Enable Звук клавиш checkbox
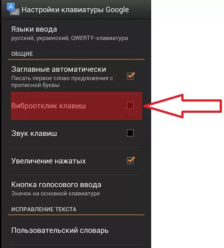The image size is (224, 248). [x=130, y=133]
